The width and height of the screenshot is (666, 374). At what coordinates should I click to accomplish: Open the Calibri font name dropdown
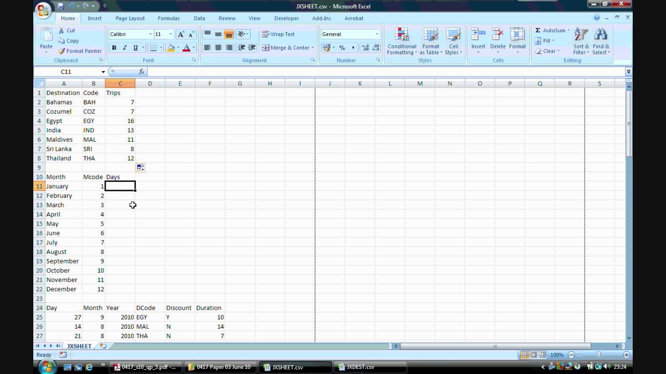click(150, 34)
